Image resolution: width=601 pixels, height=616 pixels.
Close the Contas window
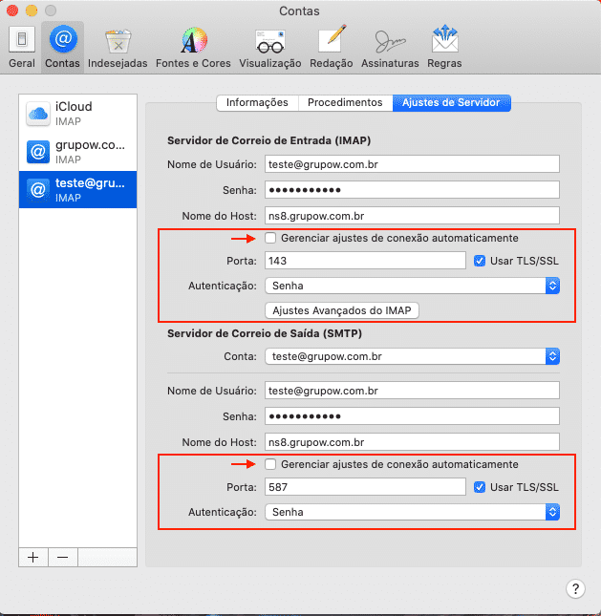click(x=12, y=11)
